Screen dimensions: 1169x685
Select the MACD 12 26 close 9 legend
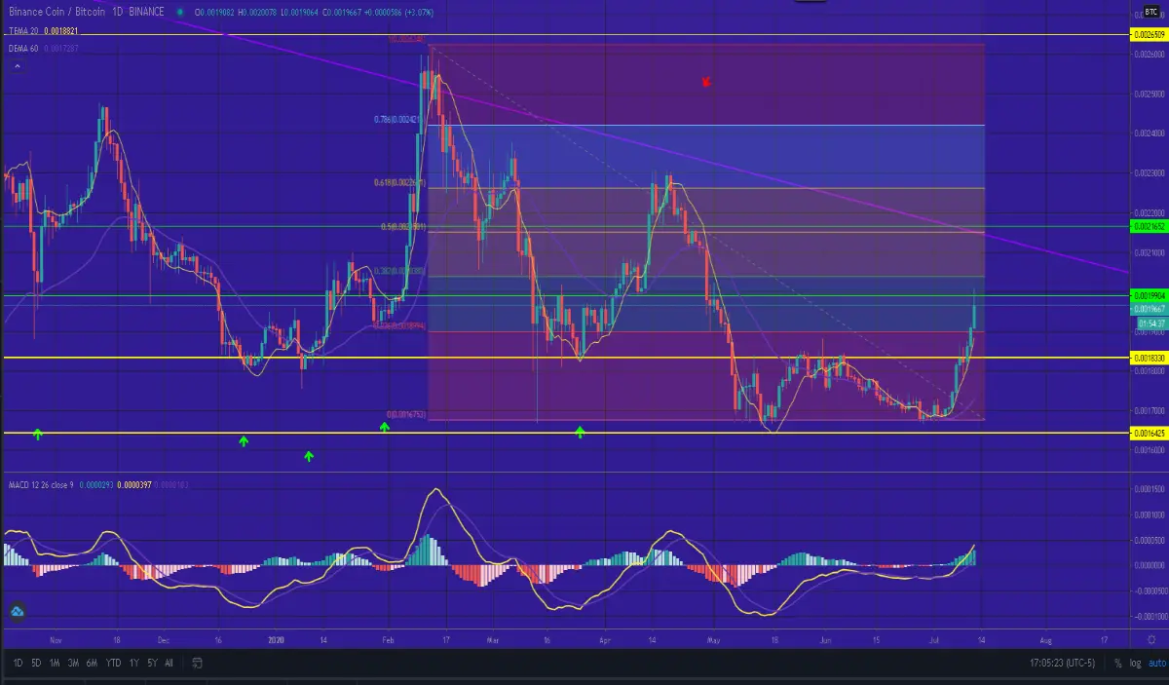(x=39, y=484)
